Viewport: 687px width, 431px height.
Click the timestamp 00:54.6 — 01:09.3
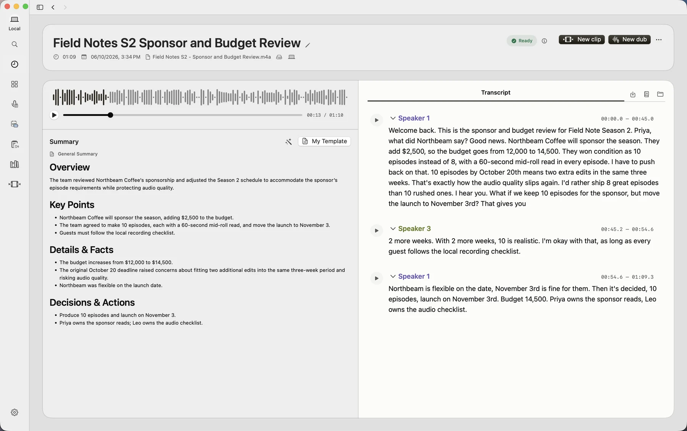click(x=627, y=277)
